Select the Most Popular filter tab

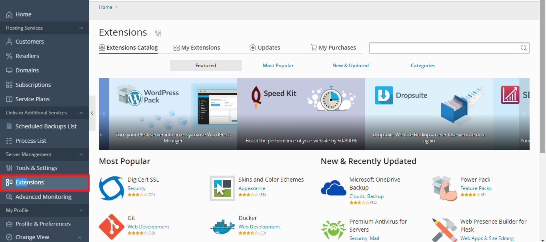pyautogui.click(x=278, y=66)
